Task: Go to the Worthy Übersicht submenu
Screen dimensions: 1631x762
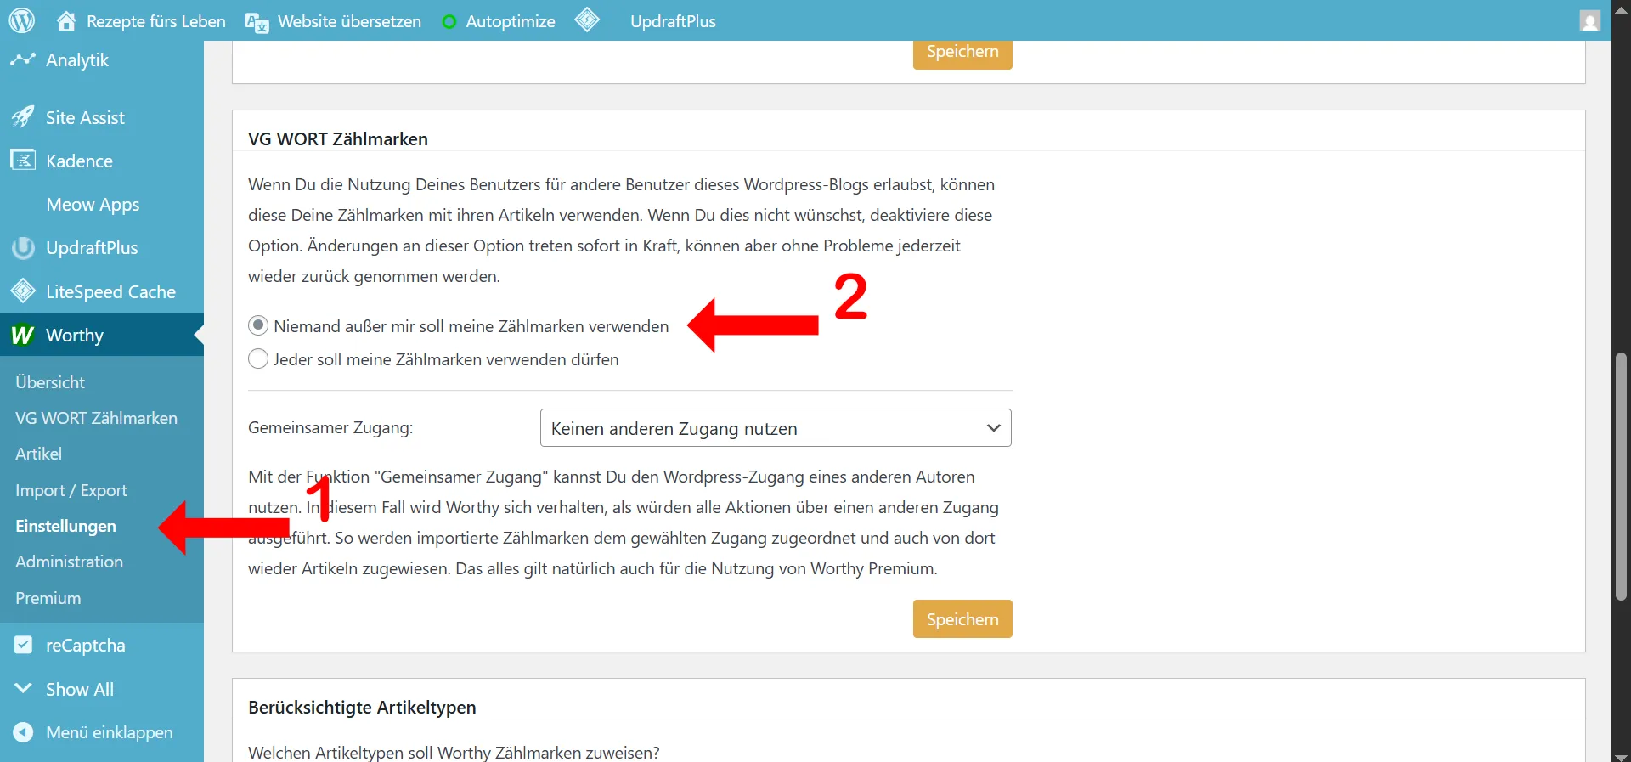Action: [x=50, y=382]
